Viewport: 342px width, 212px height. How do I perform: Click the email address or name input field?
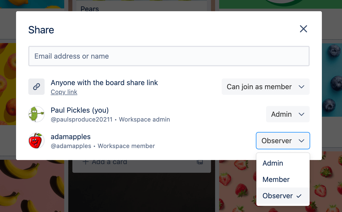[169, 56]
